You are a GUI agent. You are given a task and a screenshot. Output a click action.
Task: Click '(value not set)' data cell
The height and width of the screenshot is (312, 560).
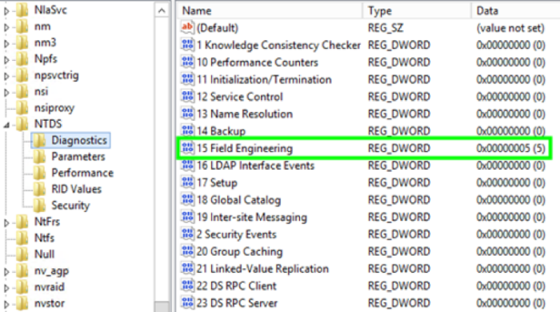pyautogui.click(x=510, y=28)
